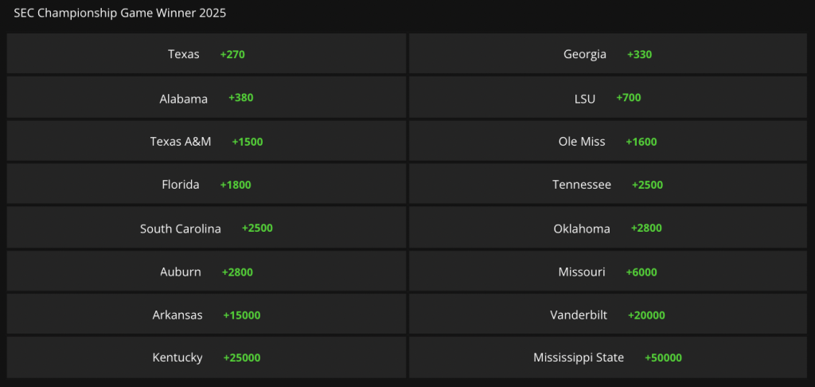
Task: Select Florida +1800 odds
Action: point(206,184)
